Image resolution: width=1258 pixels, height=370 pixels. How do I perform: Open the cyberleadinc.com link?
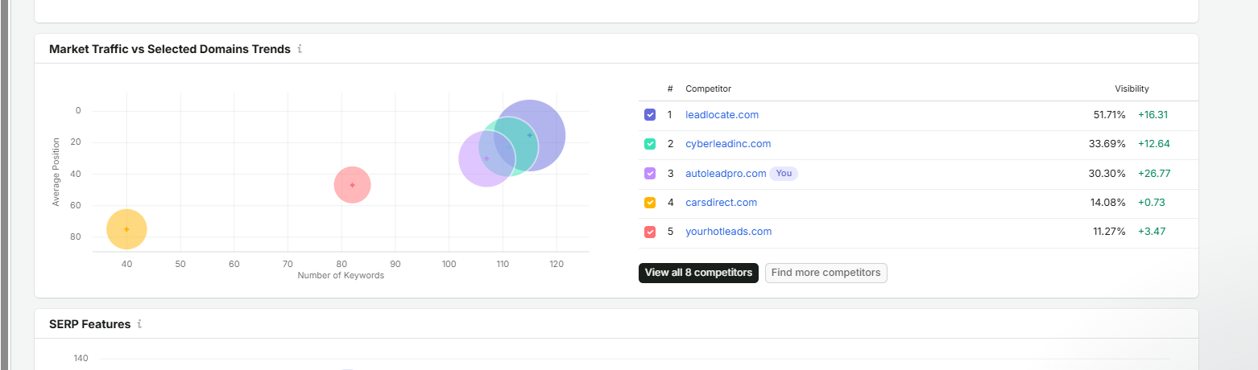click(728, 144)
